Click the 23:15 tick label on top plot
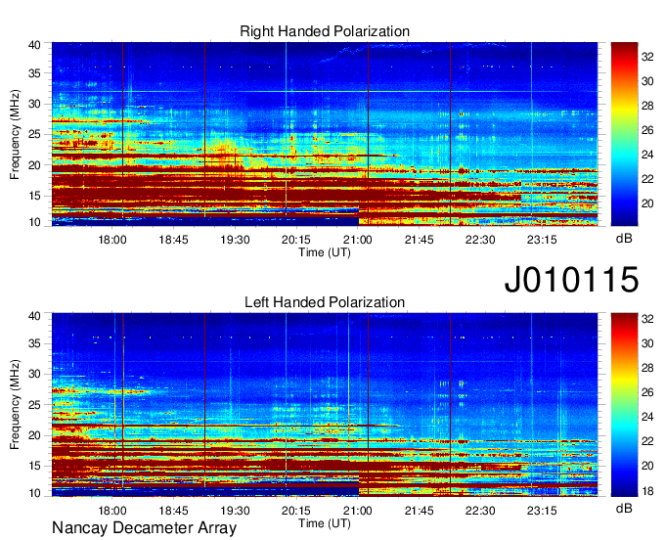 click(x=542, y=240)
